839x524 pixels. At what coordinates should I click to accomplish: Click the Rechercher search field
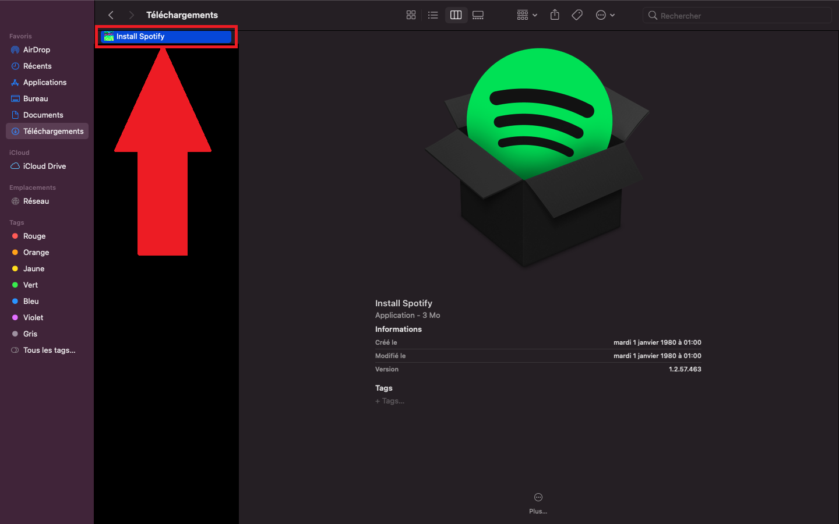tap(740, 16)
